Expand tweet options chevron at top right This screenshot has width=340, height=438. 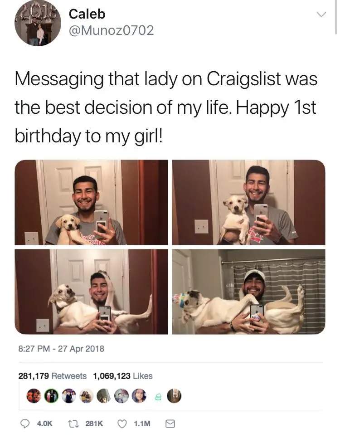[321, 14]
